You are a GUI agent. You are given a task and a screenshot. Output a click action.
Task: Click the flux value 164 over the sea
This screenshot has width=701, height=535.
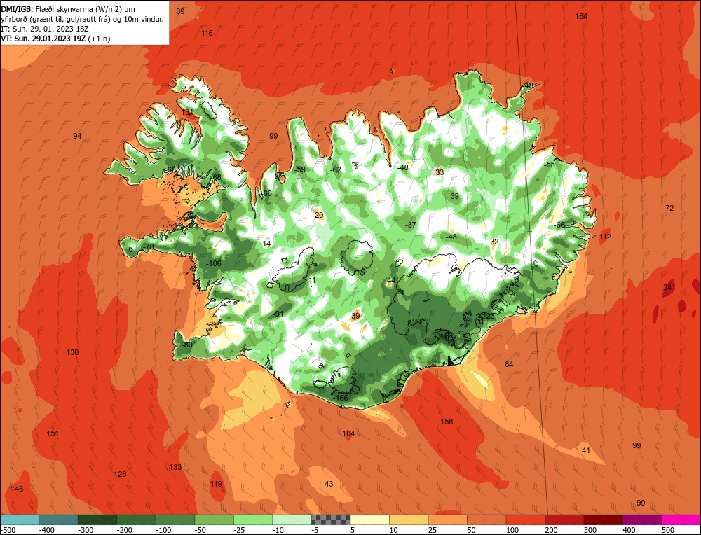581,16
